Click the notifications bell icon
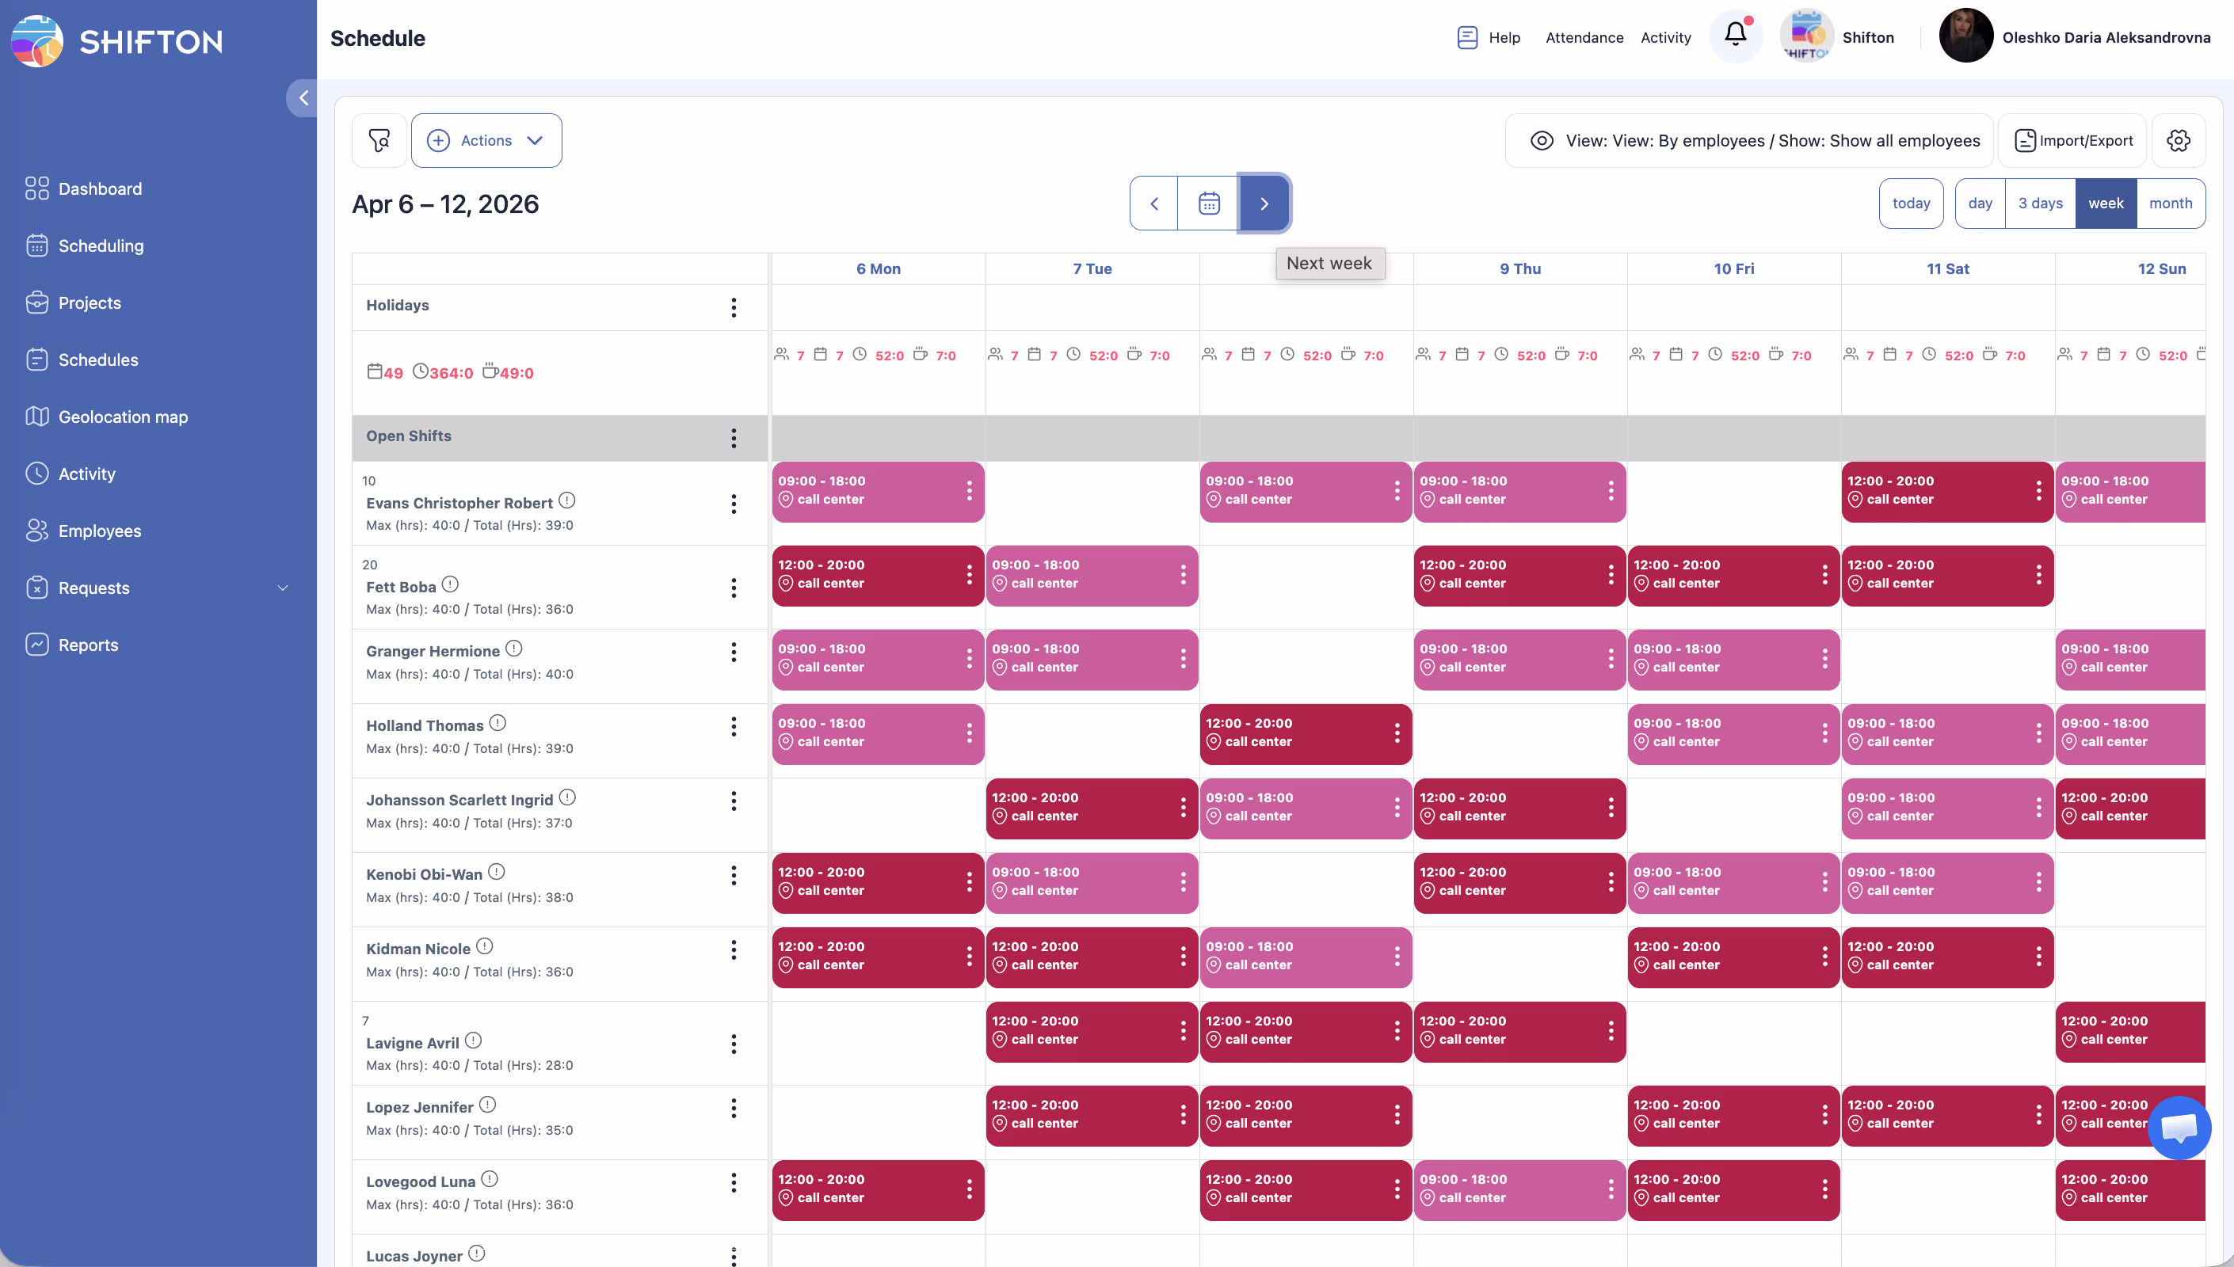The height and width of the screenshot is (1267, 2234). 1734,35
